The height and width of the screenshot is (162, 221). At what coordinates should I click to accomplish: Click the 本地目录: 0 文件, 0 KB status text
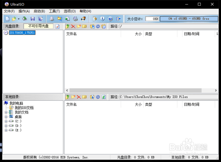[x=190, y=157]
